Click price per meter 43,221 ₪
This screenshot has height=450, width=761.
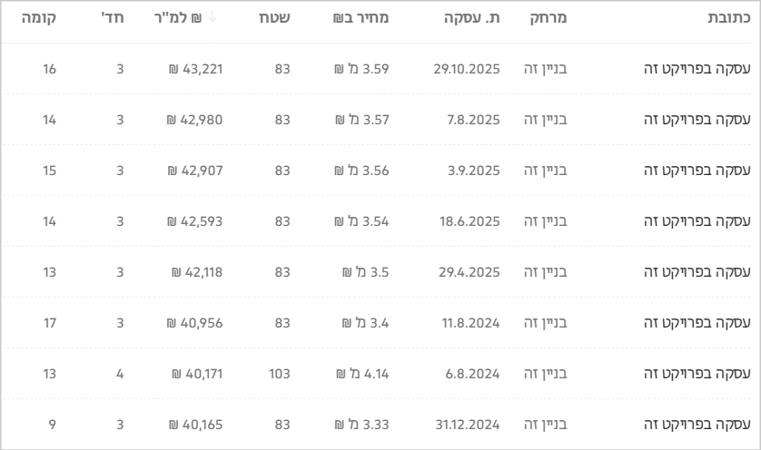point(195,68)
